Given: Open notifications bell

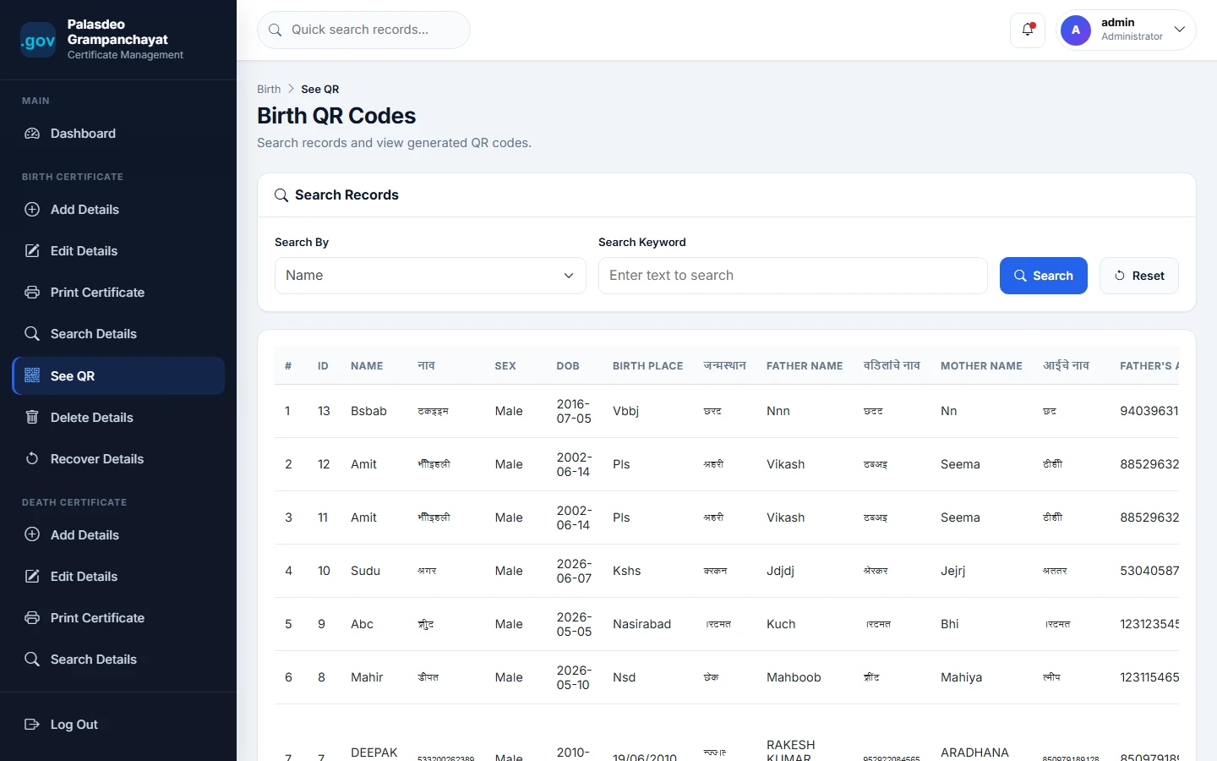Looking at the screenshot, I should tap(1028, 30).
